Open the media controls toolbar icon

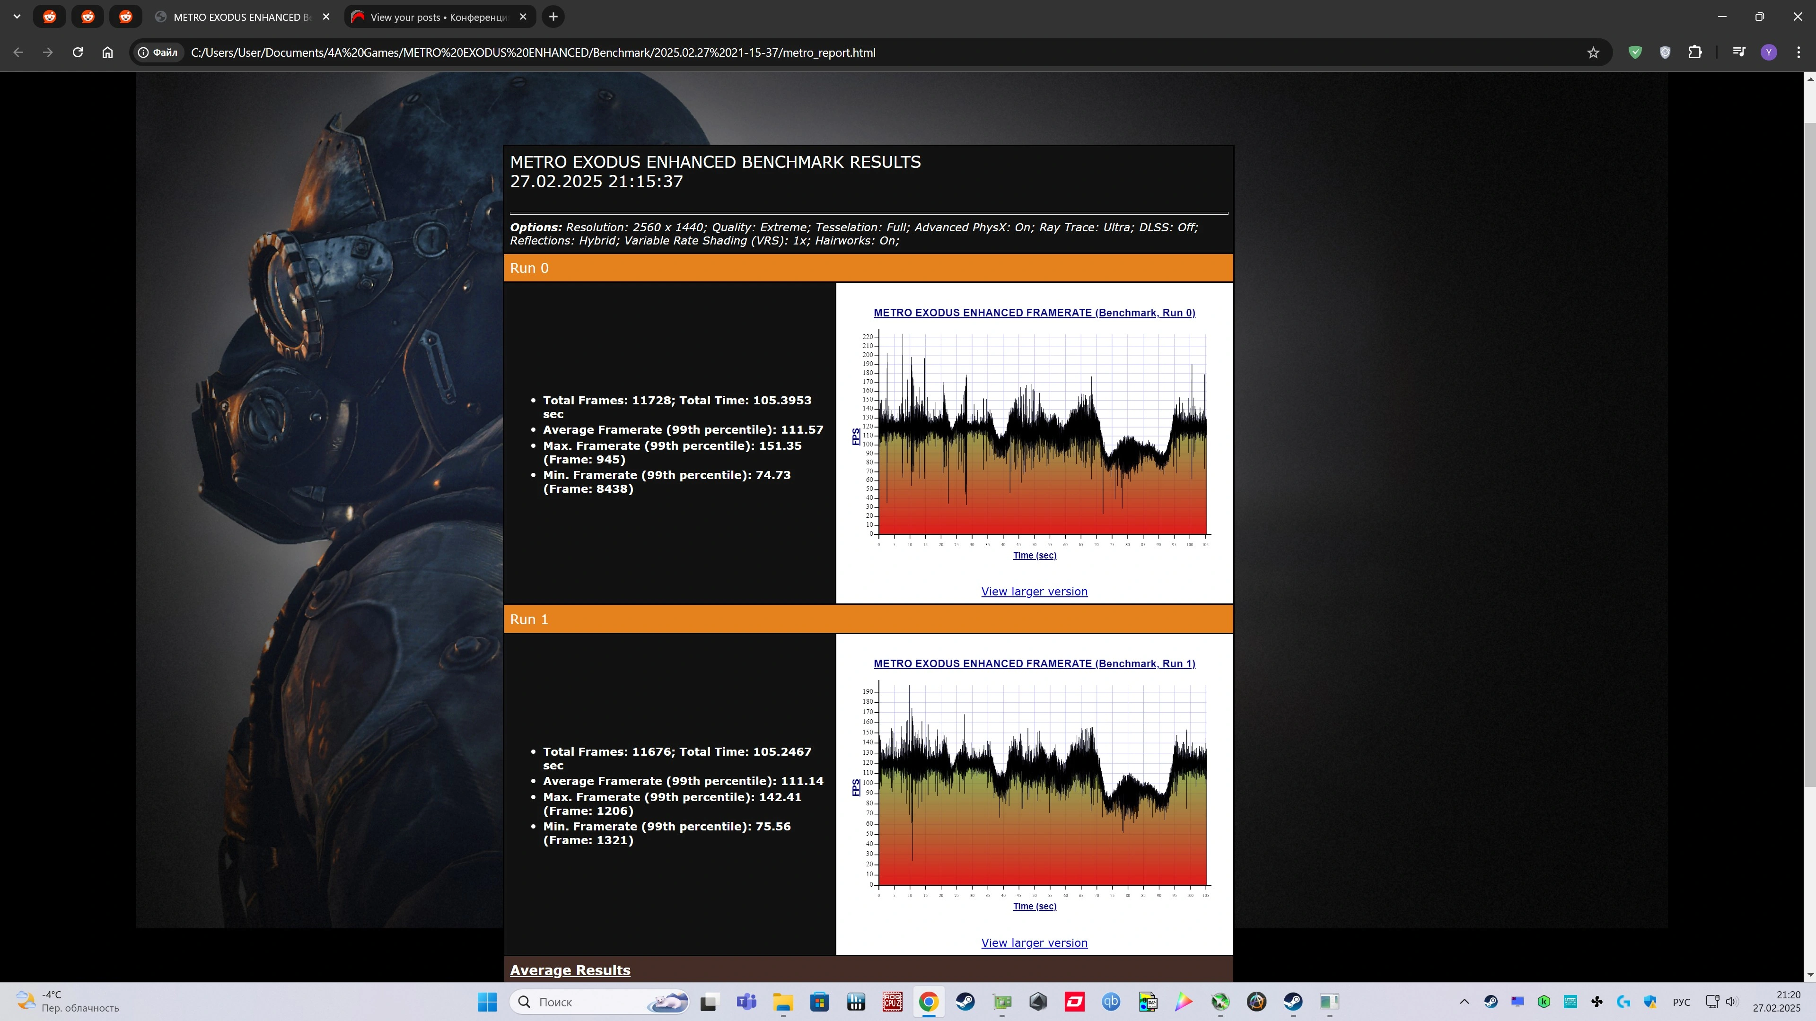1738,52
